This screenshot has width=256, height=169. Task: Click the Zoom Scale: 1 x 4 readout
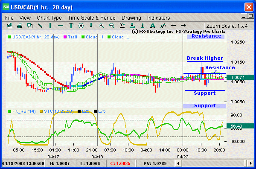coord(227,26)
